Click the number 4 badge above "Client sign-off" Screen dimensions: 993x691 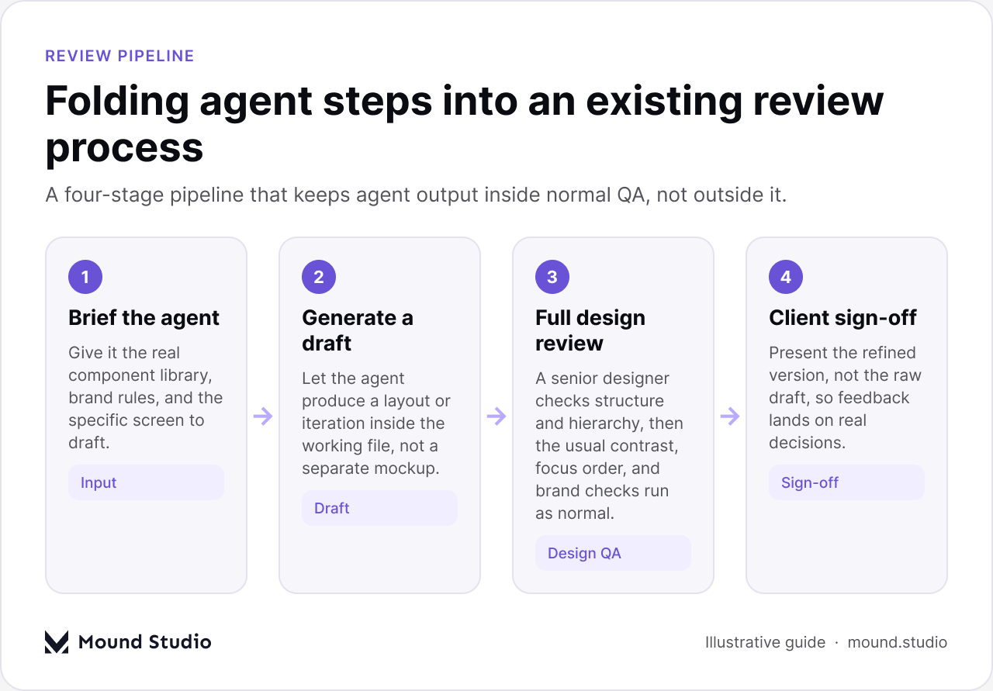click(x=786, y=277)
